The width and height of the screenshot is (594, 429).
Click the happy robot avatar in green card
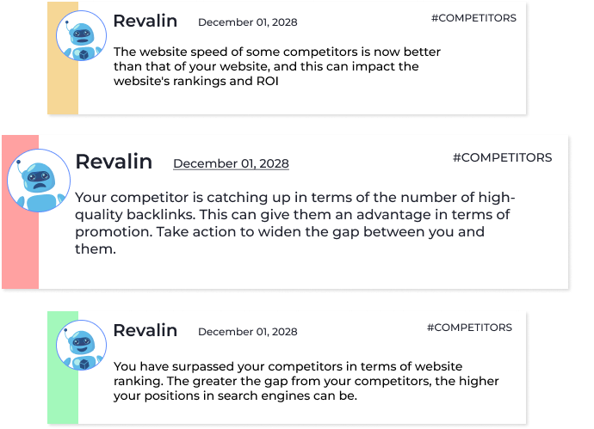click(x=82, y=345)
